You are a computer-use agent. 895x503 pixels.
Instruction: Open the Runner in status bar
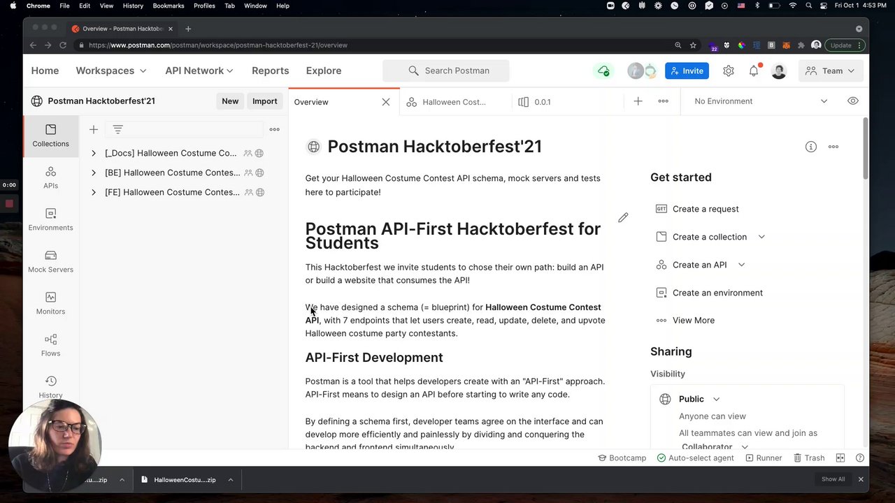click(764, 458)
